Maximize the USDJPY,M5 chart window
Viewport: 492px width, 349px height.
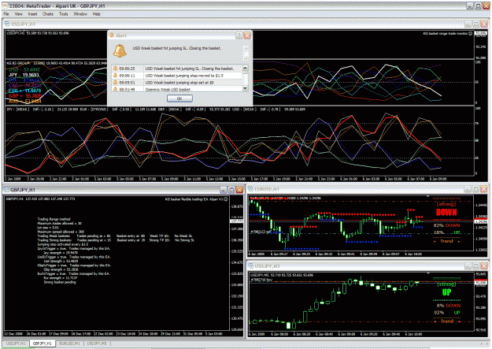point(475,265)
